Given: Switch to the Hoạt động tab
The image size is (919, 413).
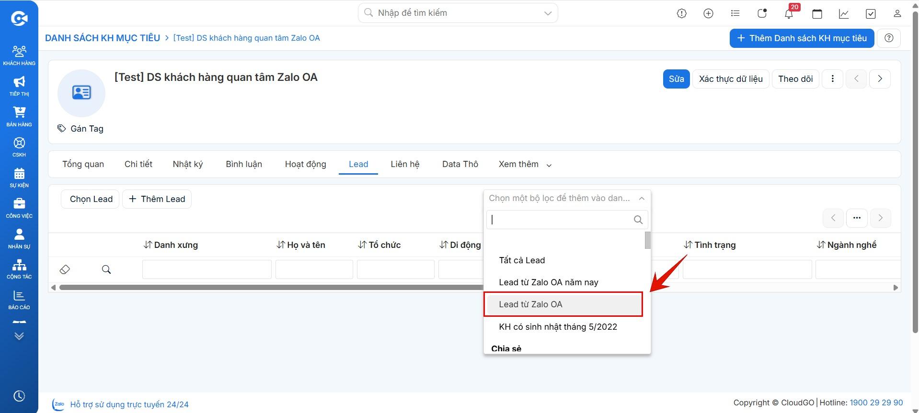Looking at the screenshot, I should point(306,164).
